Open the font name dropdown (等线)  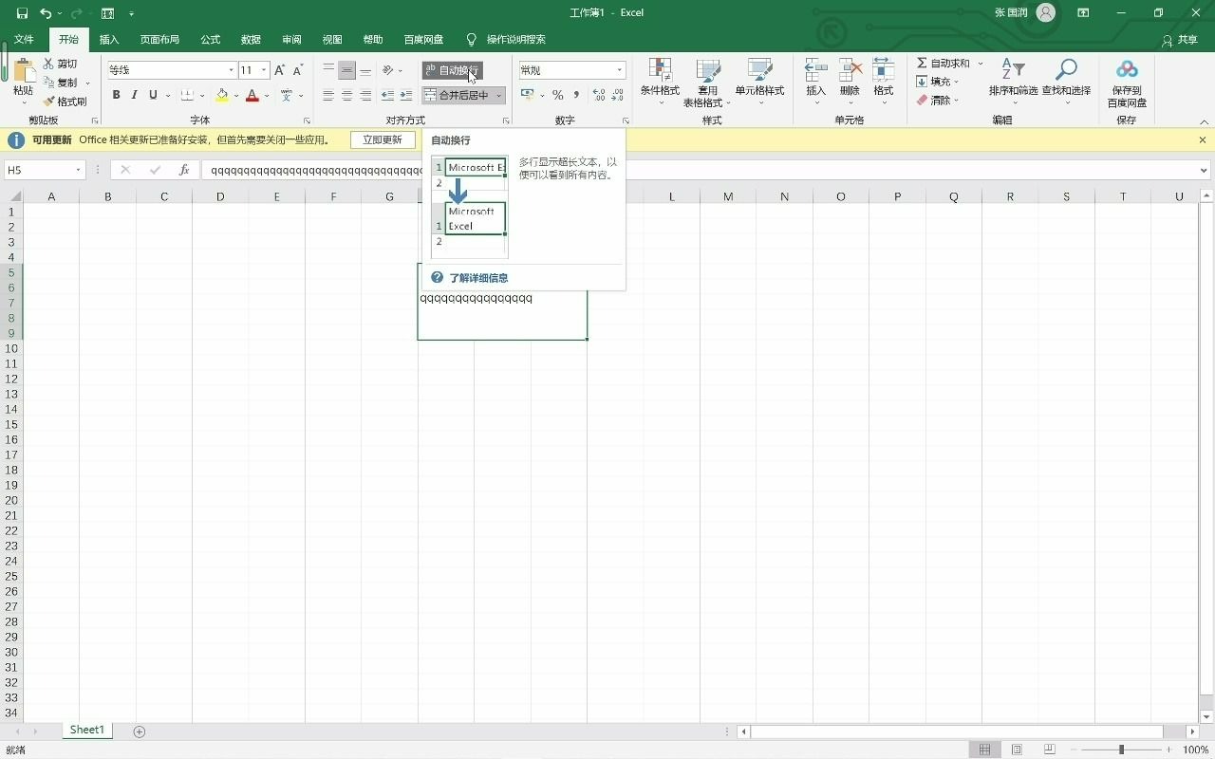click(231, 70)
